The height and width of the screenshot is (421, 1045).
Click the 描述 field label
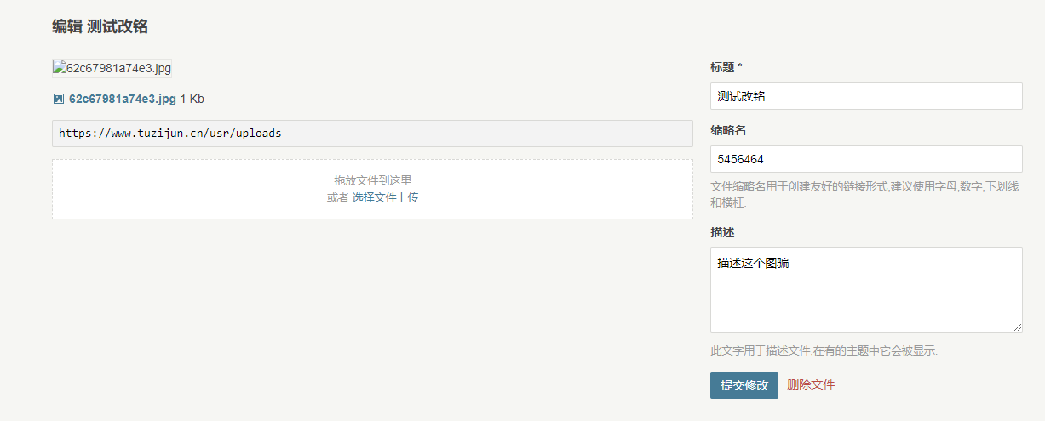click(x=722, y=232)
